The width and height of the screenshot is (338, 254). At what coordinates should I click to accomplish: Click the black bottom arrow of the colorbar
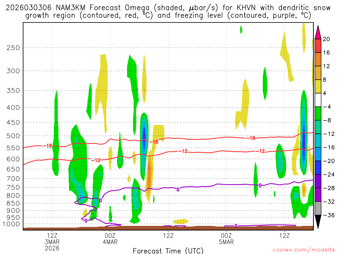coord(318,222)
